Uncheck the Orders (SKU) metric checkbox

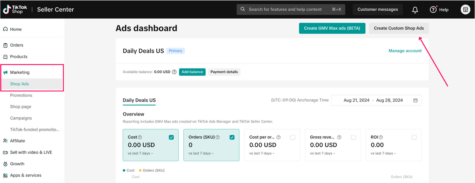pos(232,137)
